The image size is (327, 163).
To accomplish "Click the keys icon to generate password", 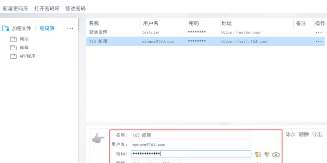I will tap(267, 154).
